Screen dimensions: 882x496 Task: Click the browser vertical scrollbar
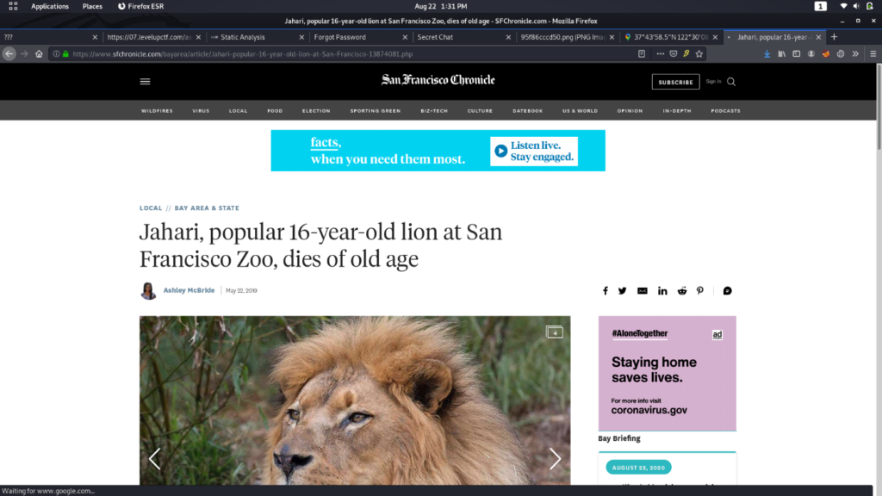878,107
